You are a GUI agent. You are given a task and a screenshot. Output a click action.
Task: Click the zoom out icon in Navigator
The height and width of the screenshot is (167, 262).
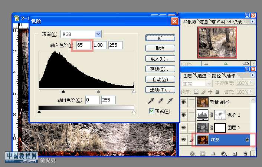coord(206,63)
